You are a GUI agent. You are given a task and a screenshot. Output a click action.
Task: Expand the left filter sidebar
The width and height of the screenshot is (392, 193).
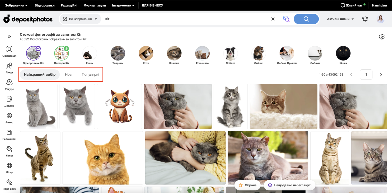9,37
